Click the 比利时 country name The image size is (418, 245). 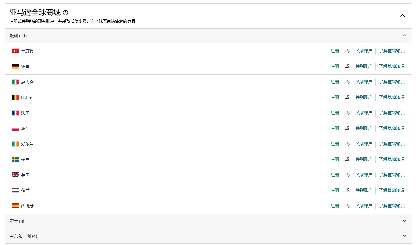coord(27,98)
